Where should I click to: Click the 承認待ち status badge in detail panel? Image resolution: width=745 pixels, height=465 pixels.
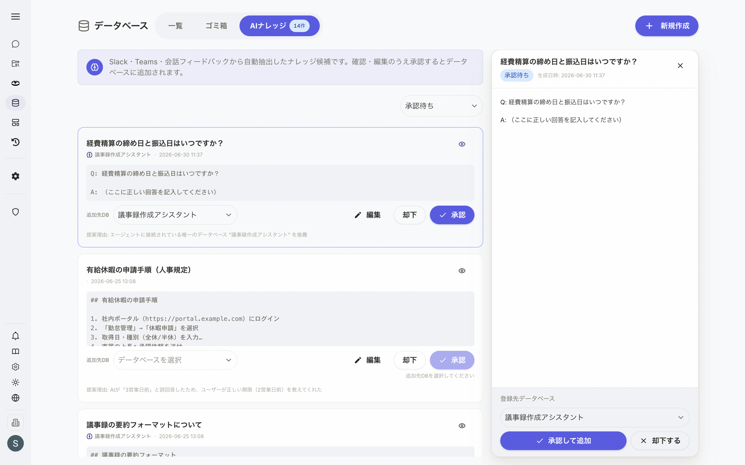(x=517, y=75)
